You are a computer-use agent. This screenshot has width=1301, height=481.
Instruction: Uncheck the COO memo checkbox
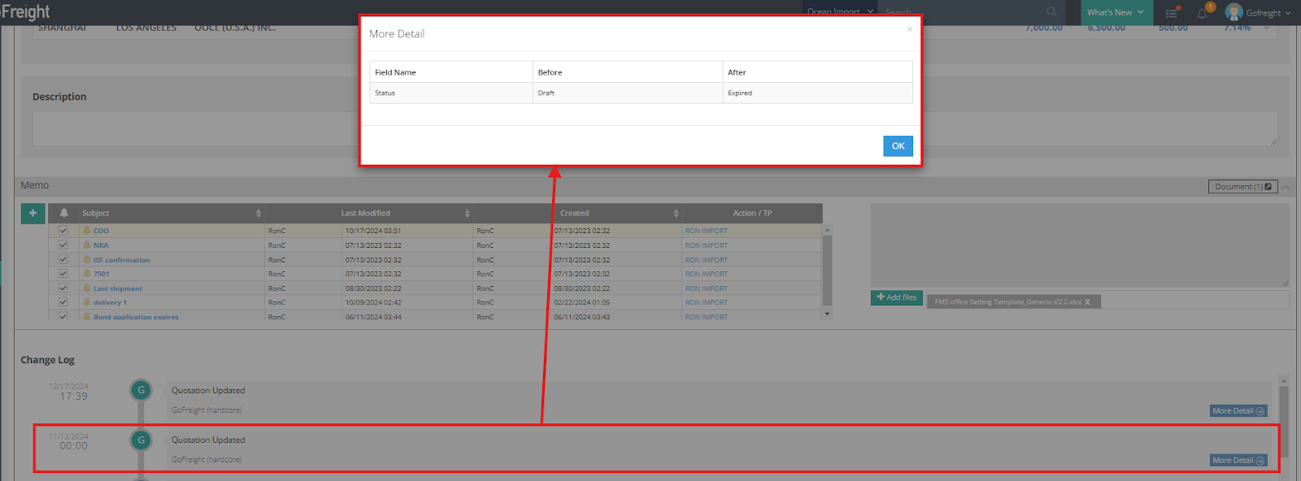pos(63,231)
